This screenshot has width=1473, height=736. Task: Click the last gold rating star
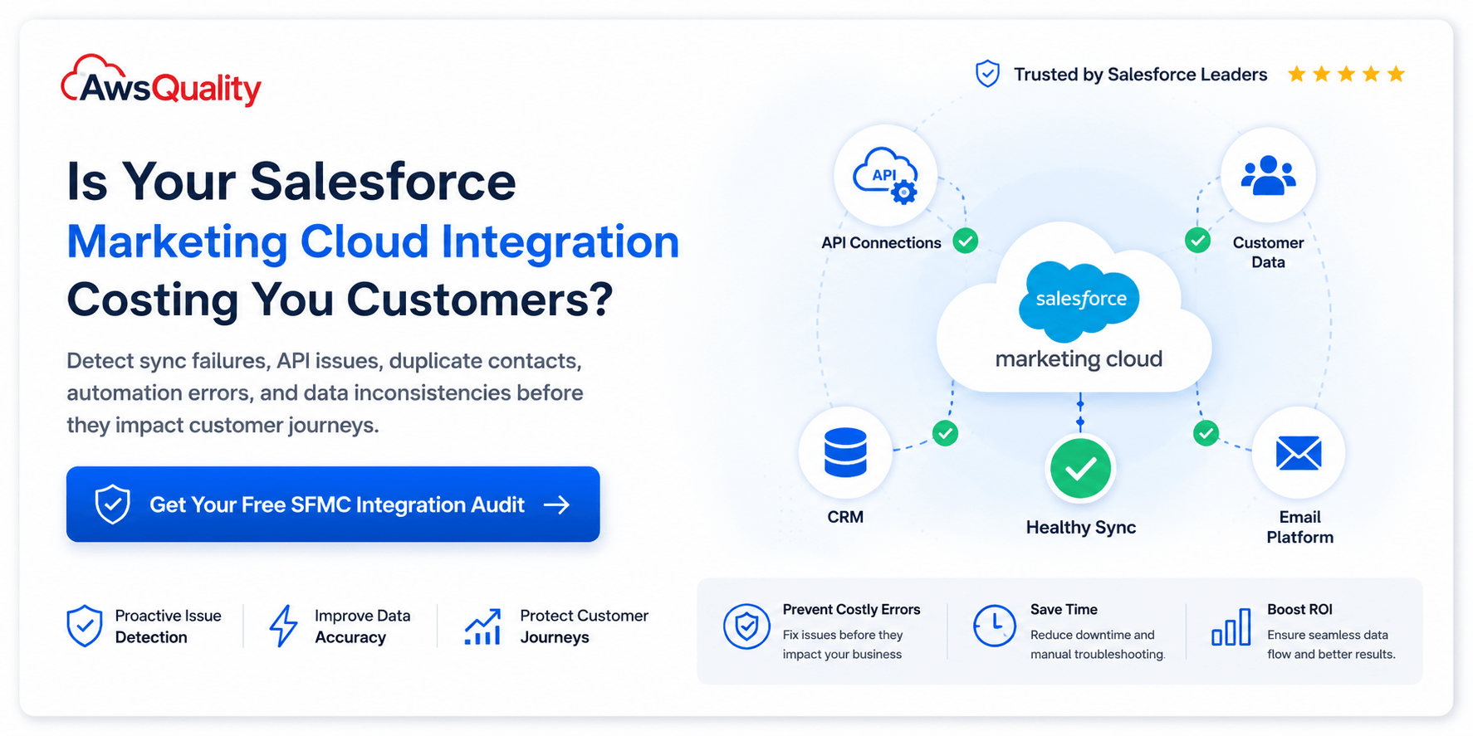[x=1396, y=75]
